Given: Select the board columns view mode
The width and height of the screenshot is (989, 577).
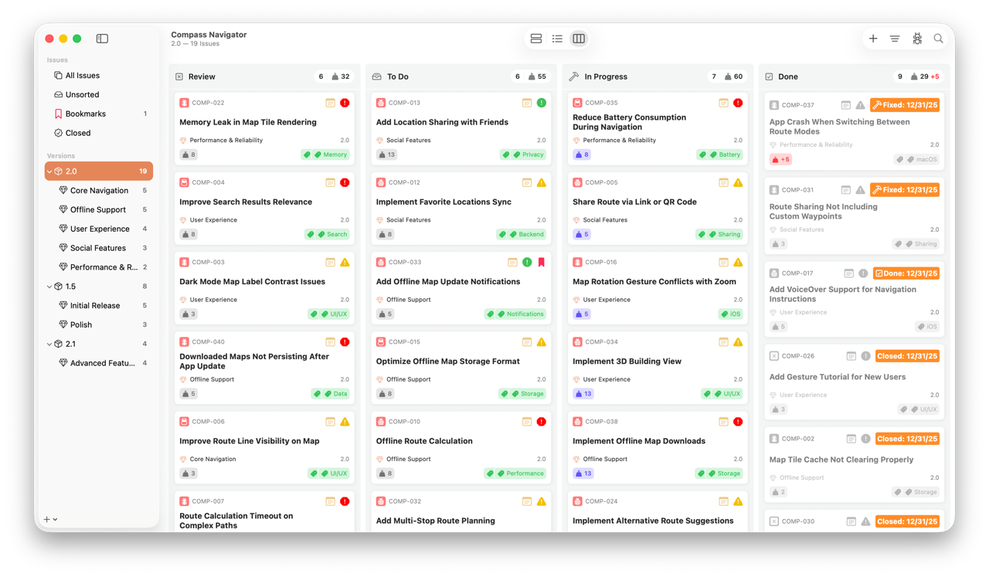Looking at the screenshot, I should [579, 39].
